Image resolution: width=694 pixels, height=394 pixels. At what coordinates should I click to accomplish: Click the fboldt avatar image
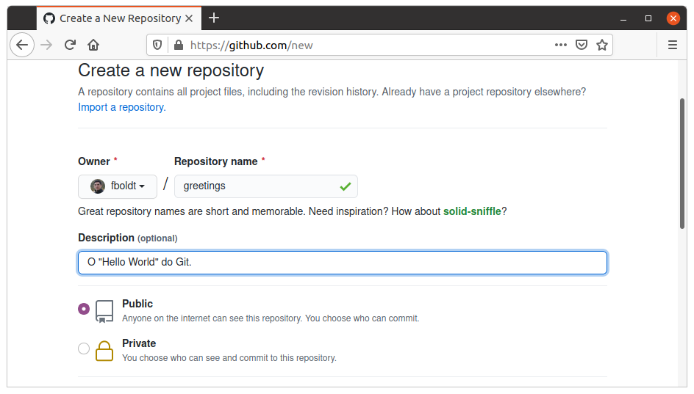click(x=98, y=186)
